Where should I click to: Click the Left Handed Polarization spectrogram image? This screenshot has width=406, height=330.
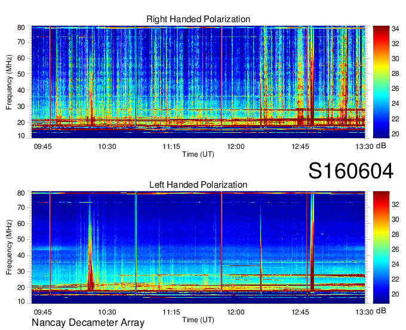click(198, 247)
